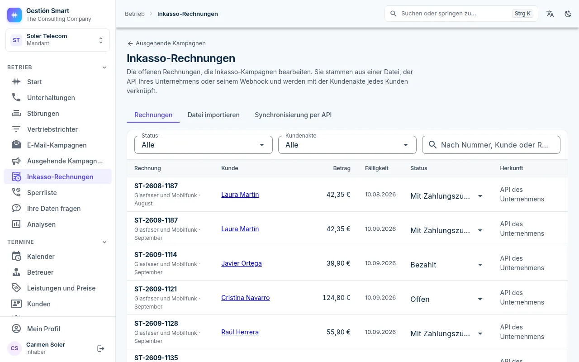Click the ST tenant avatar

16,40
